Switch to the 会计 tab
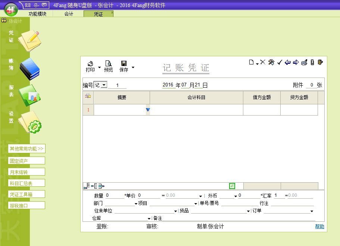340x246 pixels. pyautogui.click(x=69, y=14)
